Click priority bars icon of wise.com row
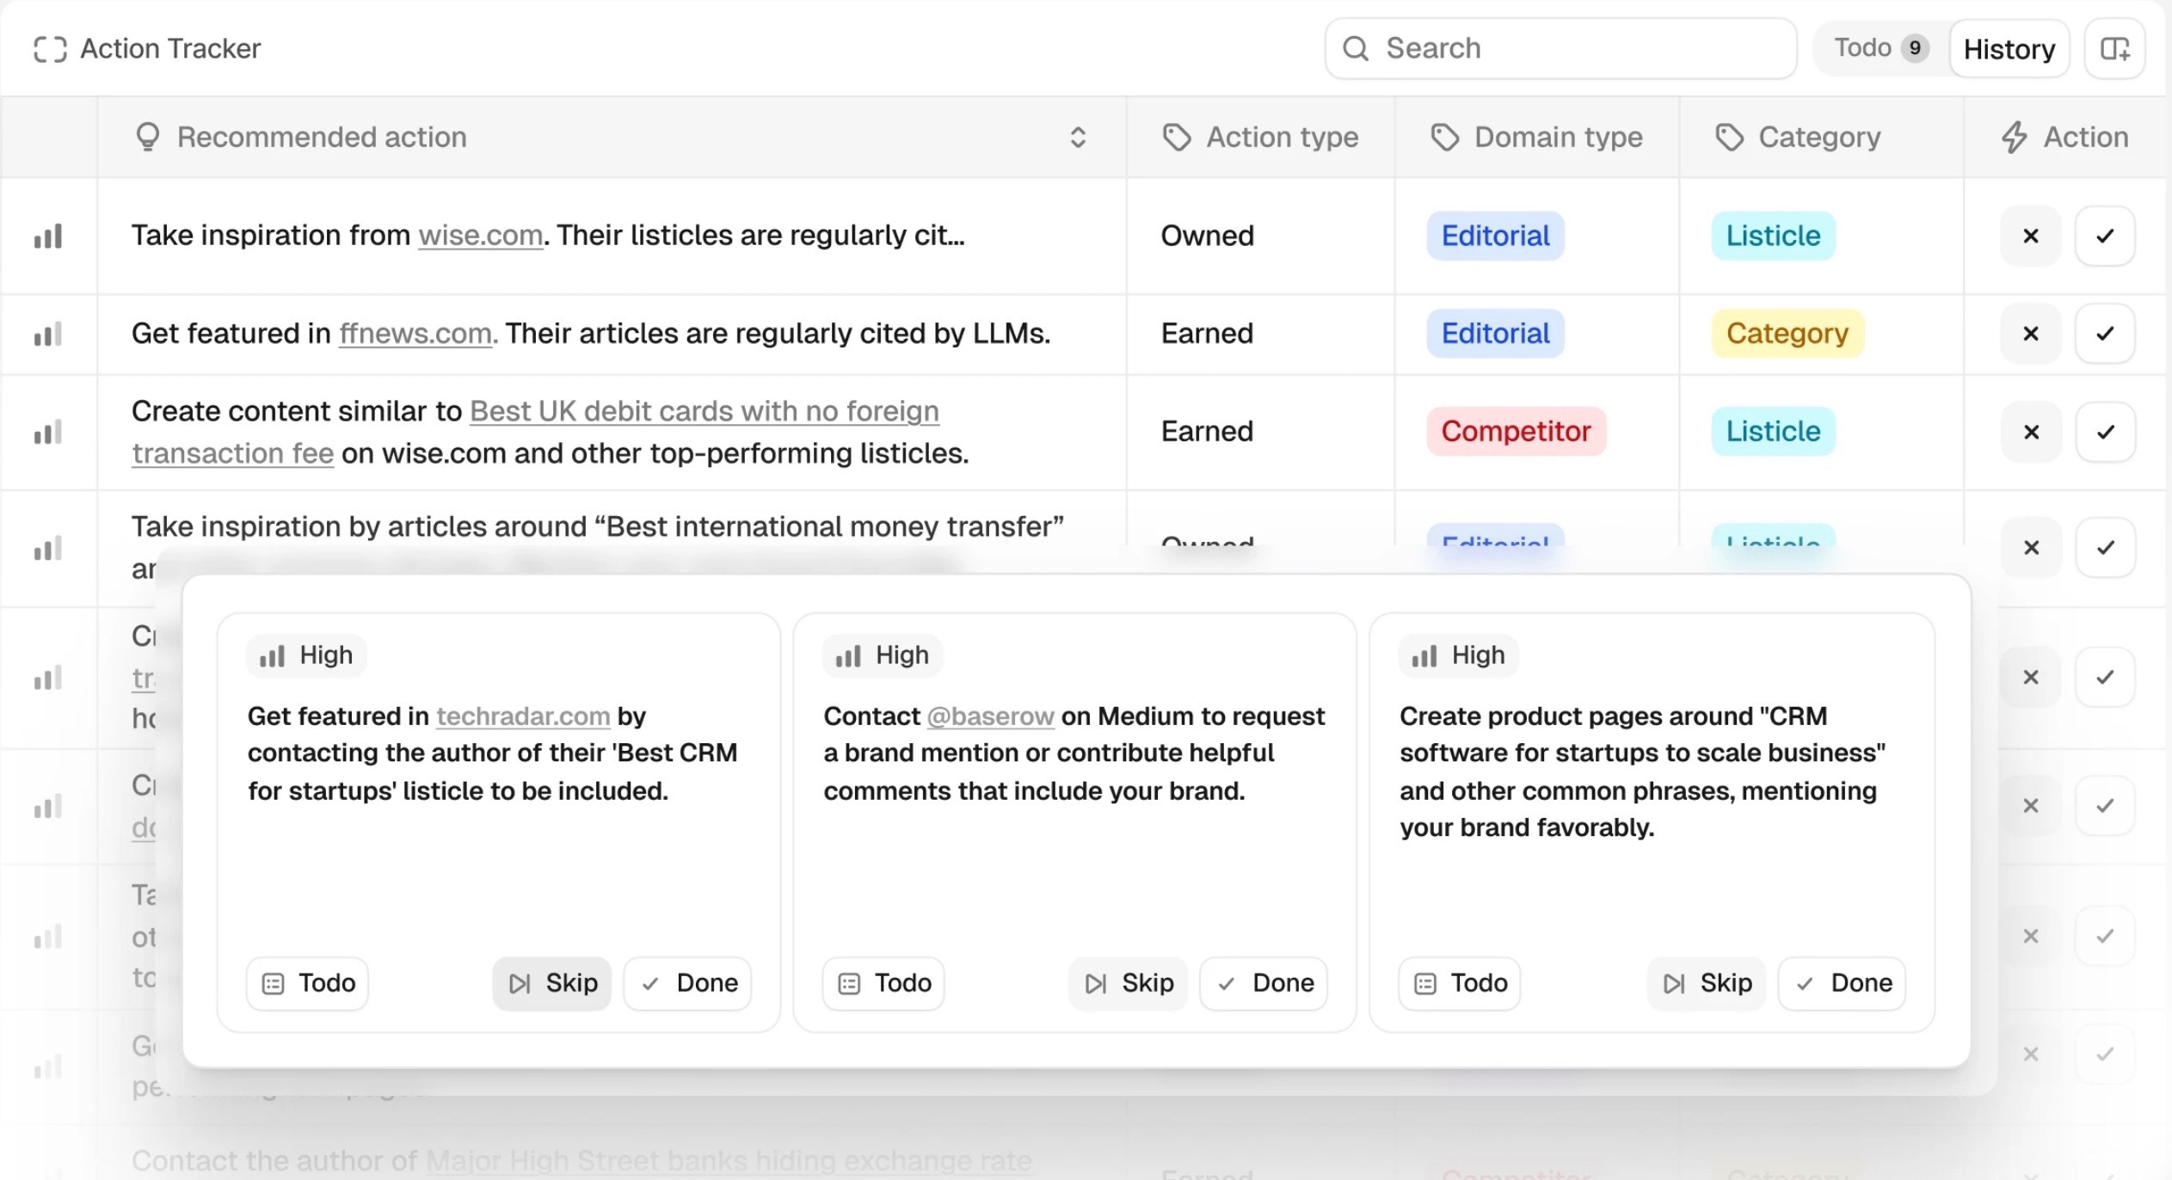Viewport: 2172px width, 1180px height. [48, 237]
